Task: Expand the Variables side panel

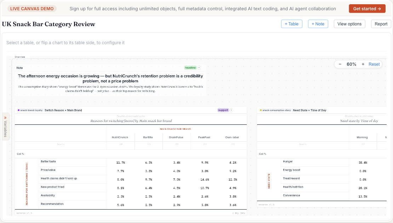Action: 6,127
